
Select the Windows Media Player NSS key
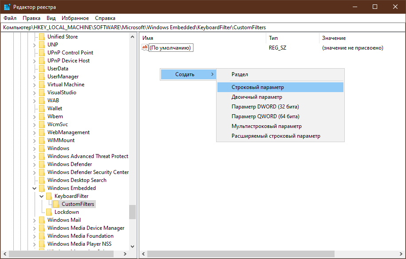point(79,244)
